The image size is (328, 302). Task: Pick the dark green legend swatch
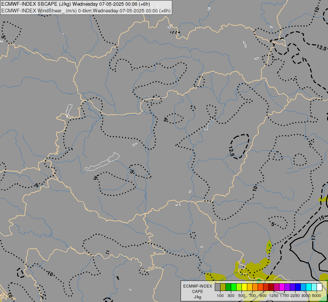pyautogui.click(x=228, y=287)
